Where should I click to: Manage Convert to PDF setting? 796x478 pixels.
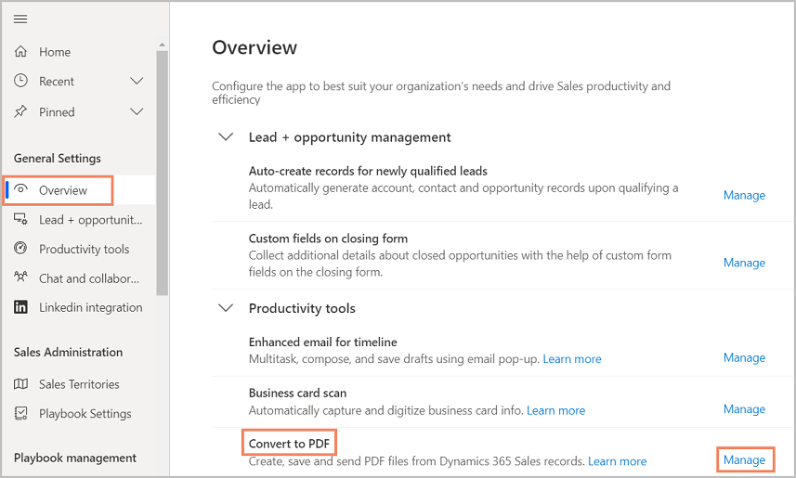(744, 460)
